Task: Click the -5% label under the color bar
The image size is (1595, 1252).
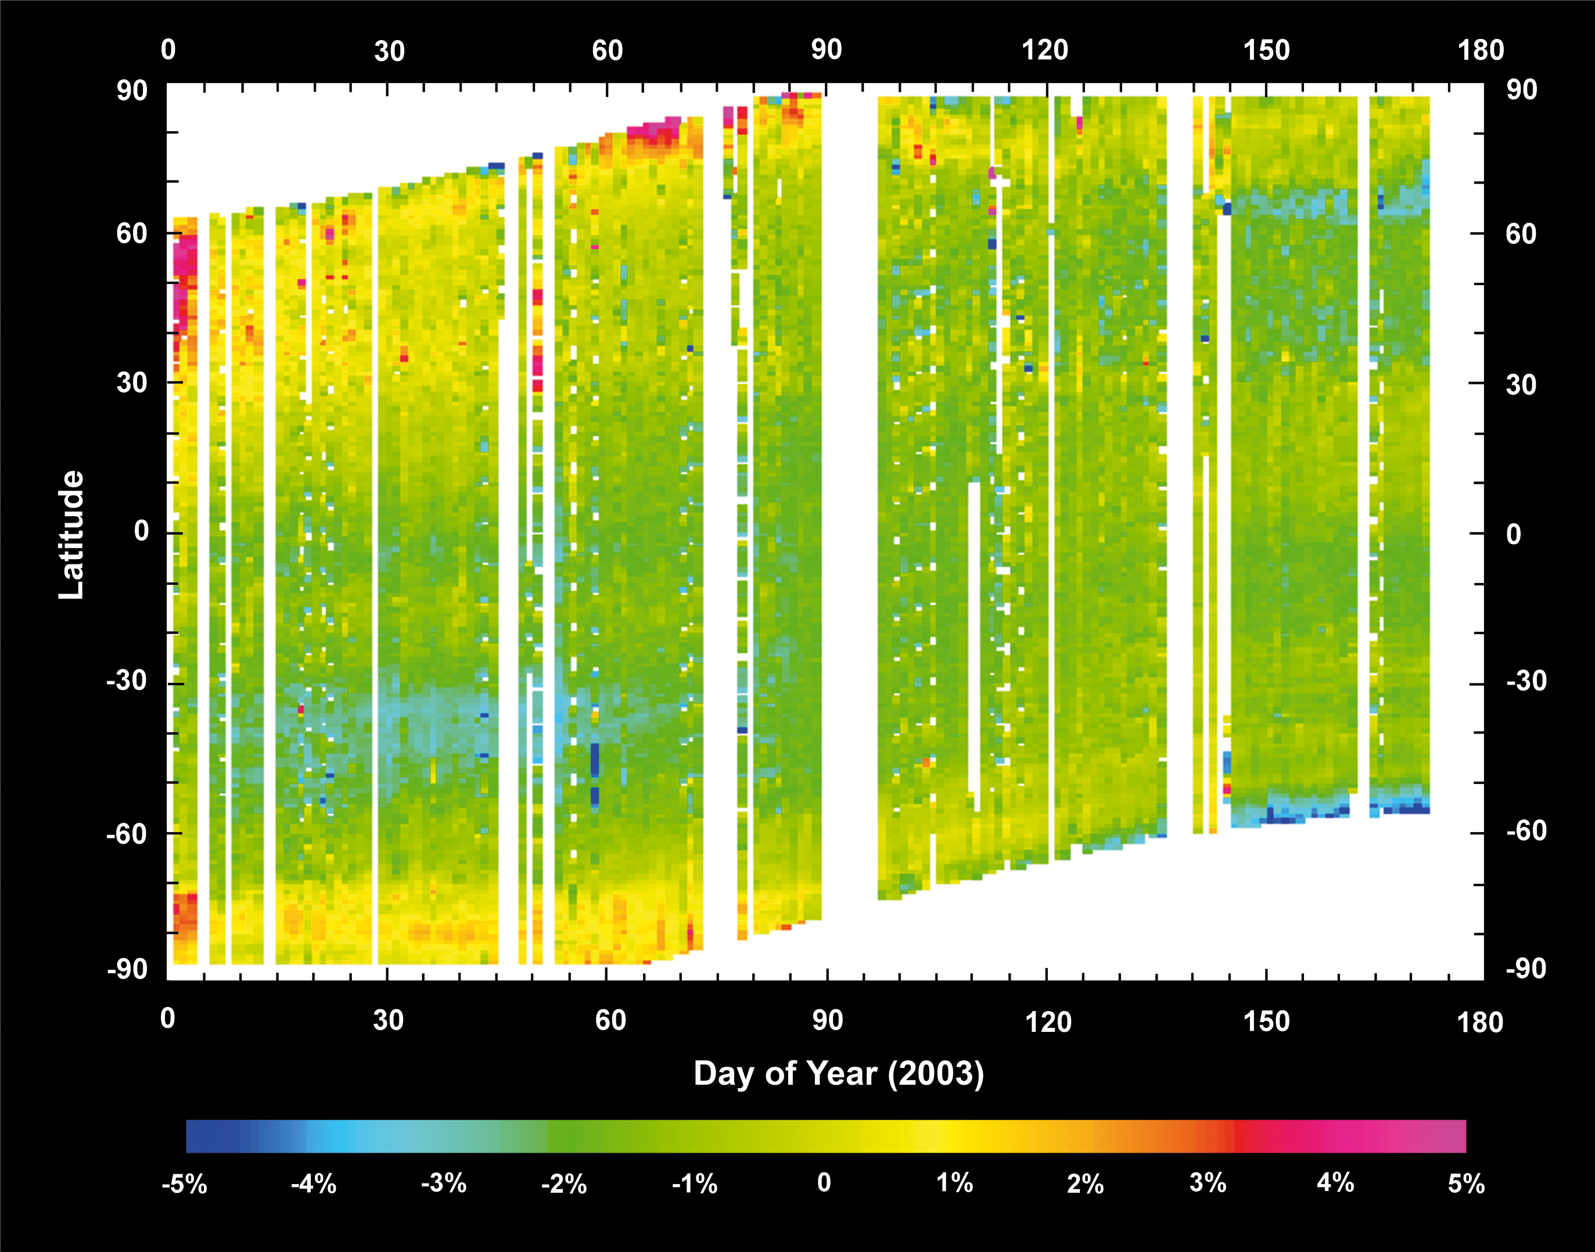Action: point(185,1185)
